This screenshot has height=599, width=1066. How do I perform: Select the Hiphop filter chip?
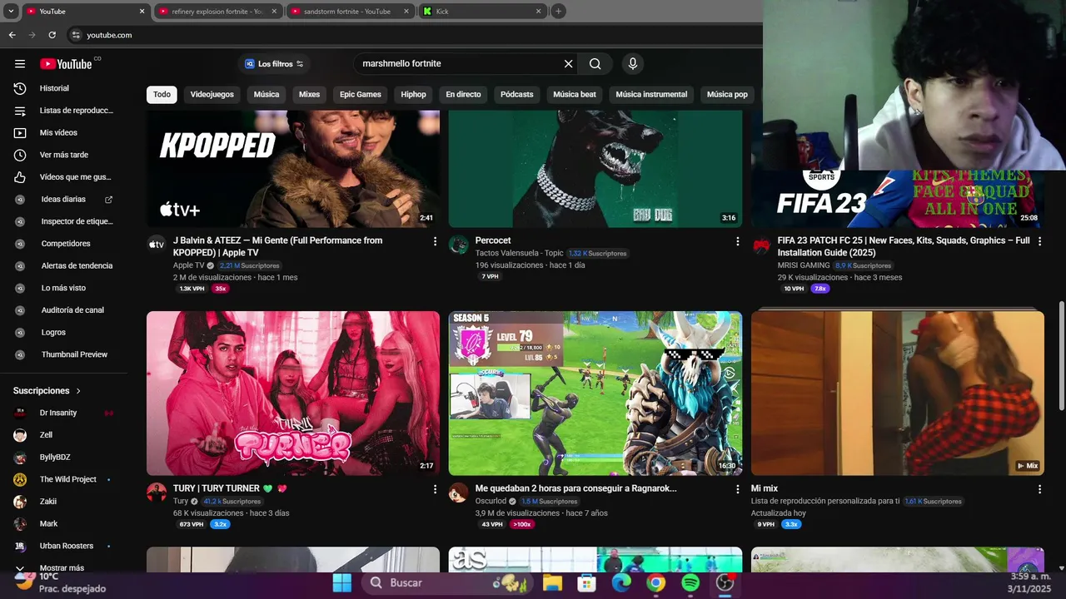coord(414,95)
